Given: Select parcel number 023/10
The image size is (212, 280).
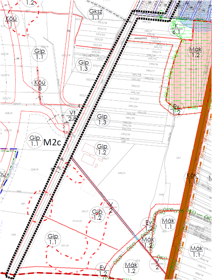Looking at the screenshot, I should pyautogui.click(x=5, y=75).
